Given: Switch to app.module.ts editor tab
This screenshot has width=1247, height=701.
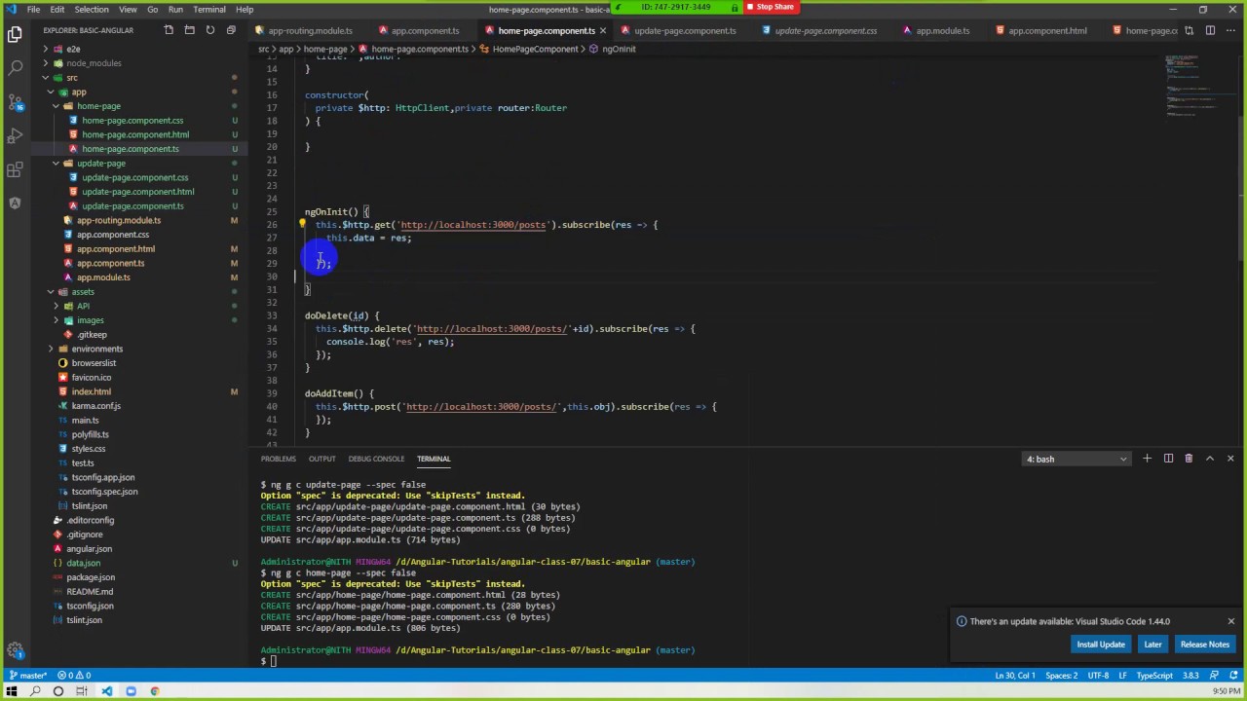Looking at the screenshot, I should (x=942, y=30).
